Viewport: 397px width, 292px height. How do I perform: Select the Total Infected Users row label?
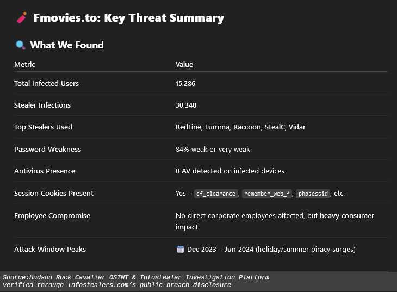46,83
